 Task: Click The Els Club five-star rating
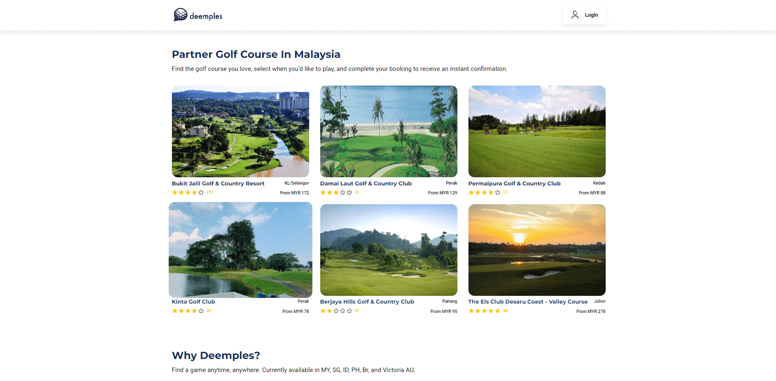tap(484, 311)
